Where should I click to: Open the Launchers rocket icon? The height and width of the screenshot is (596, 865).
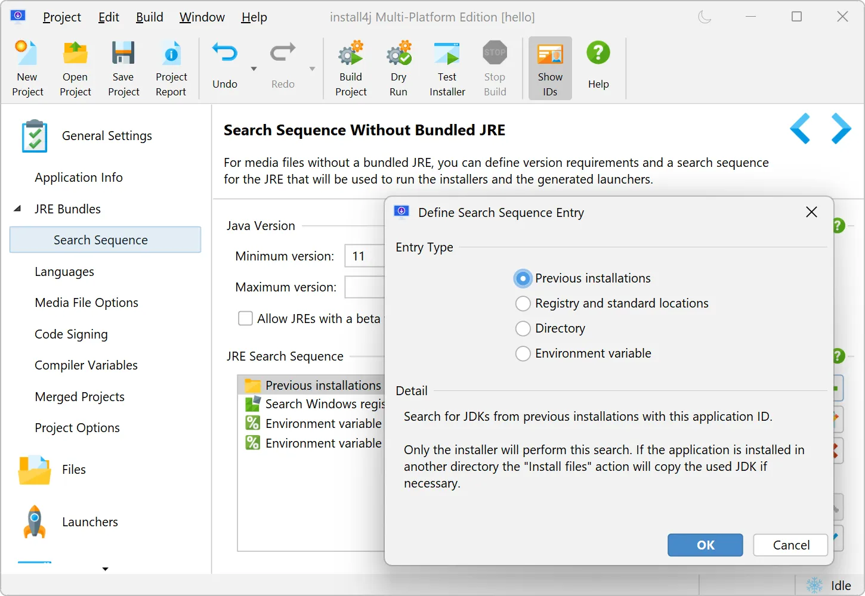click(x=35, y=522)
